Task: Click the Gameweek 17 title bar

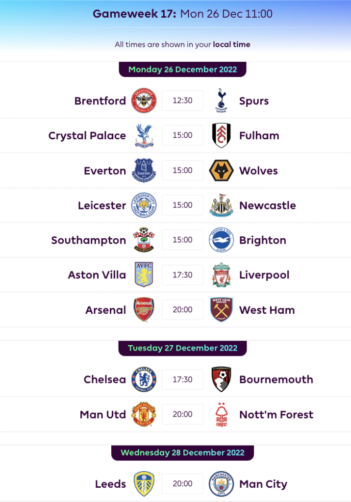Action: click(x=175, y=14)
